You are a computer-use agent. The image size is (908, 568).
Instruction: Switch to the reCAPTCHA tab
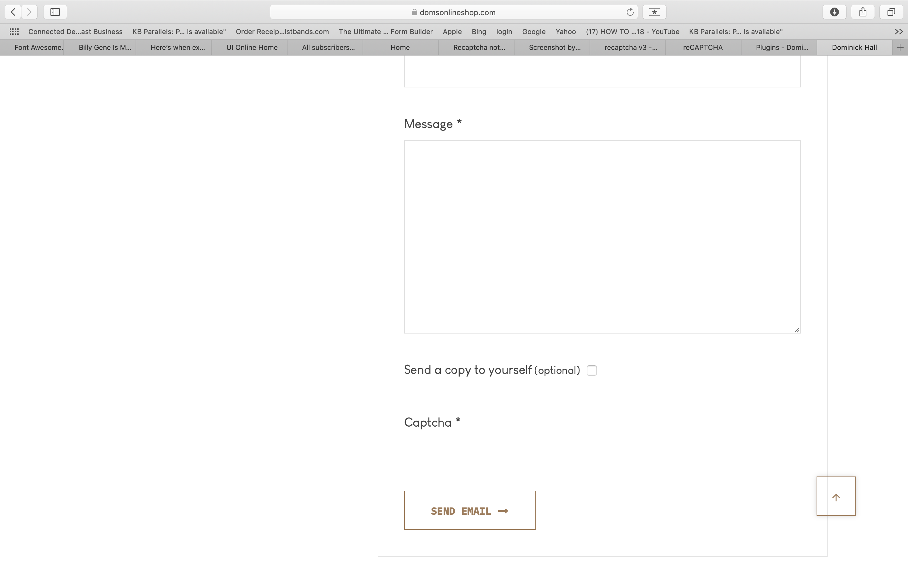click(702, 47)
